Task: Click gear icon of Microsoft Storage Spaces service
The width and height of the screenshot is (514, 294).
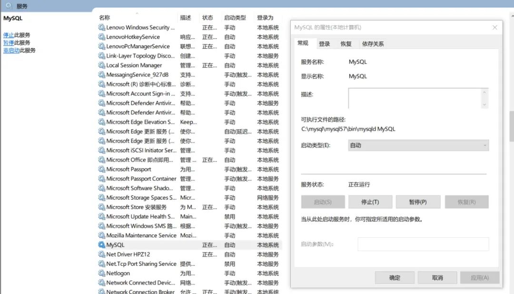Action: [x=102, y=198]
